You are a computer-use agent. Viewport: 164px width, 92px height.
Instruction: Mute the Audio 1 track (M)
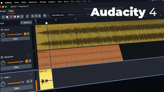(x=28, y=81)
